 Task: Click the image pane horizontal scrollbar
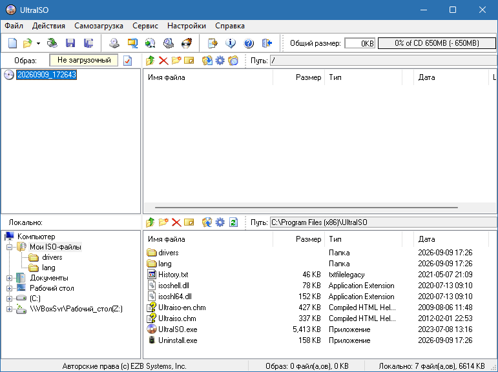click(x=306, y=208)
